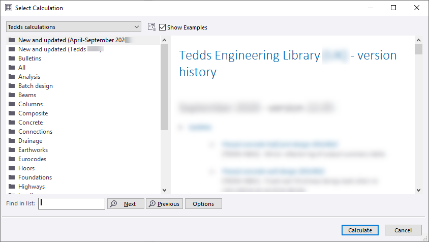The image size is (429, 242).
Task: Click the list scrollbar up arrow
Action: click(164, 40)
